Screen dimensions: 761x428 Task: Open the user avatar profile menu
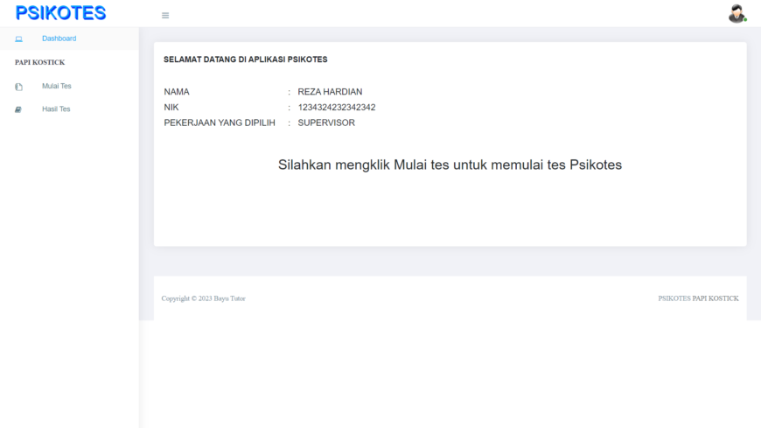click(x=737, y=14)
